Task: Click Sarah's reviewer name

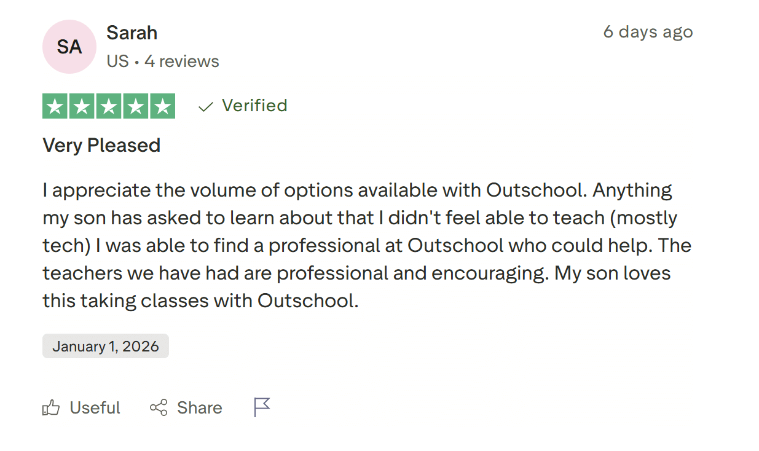Action: (132, 32)
